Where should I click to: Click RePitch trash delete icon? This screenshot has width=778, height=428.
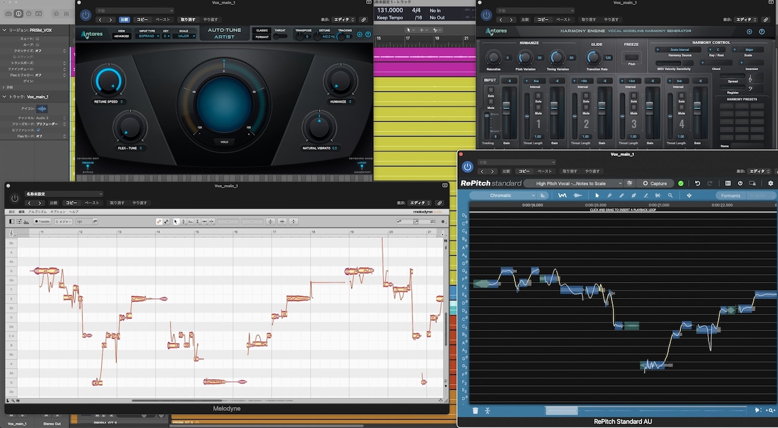pos(475,410)
